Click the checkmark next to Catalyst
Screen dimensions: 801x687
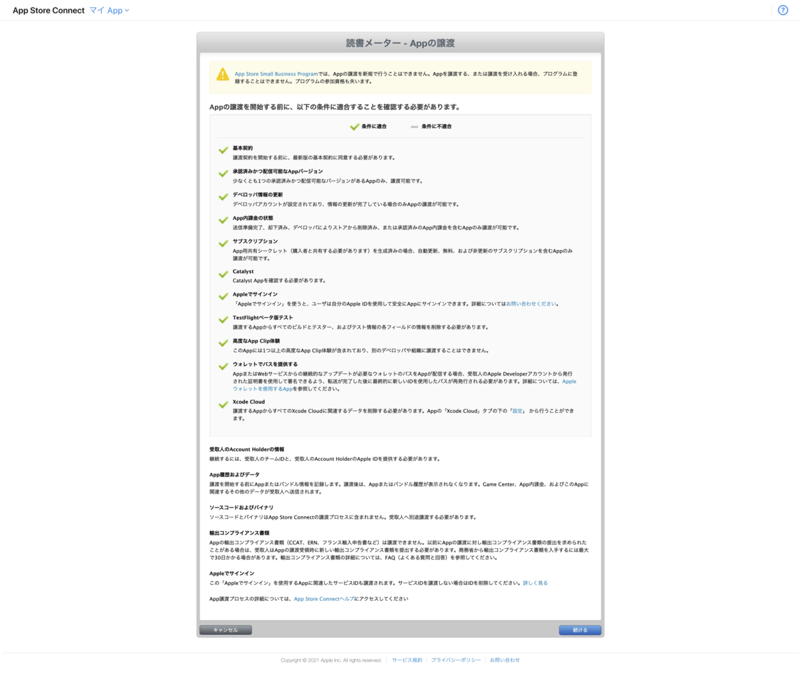tap(223, 274)
